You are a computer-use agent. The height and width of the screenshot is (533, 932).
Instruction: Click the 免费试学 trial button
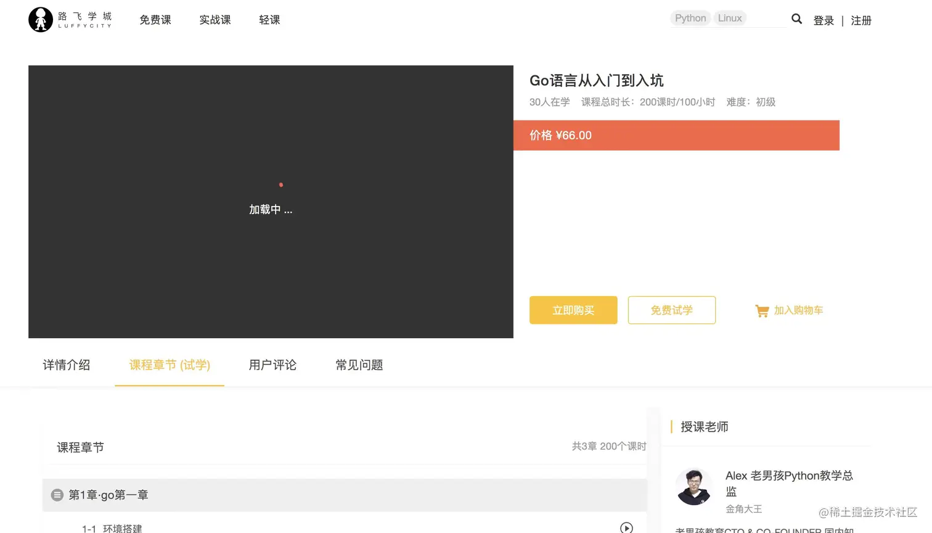(x=671, y=310)
